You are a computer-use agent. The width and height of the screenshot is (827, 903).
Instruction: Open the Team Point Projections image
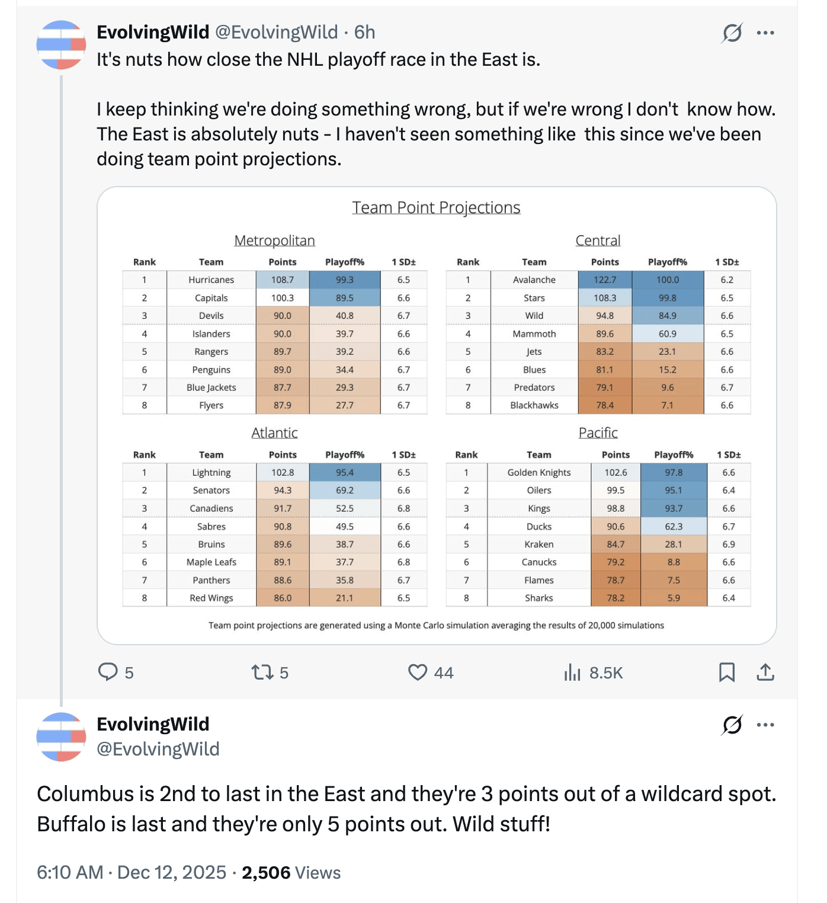click(x=436, y=415)
